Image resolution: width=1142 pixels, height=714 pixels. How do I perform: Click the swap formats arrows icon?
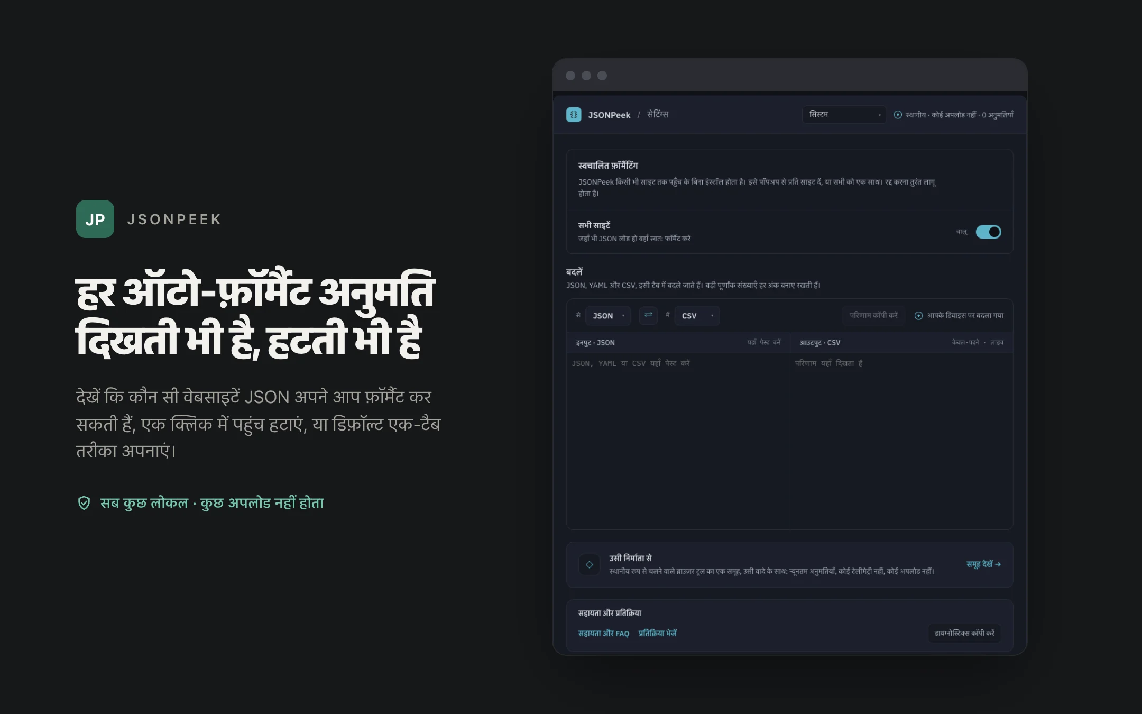648,315
